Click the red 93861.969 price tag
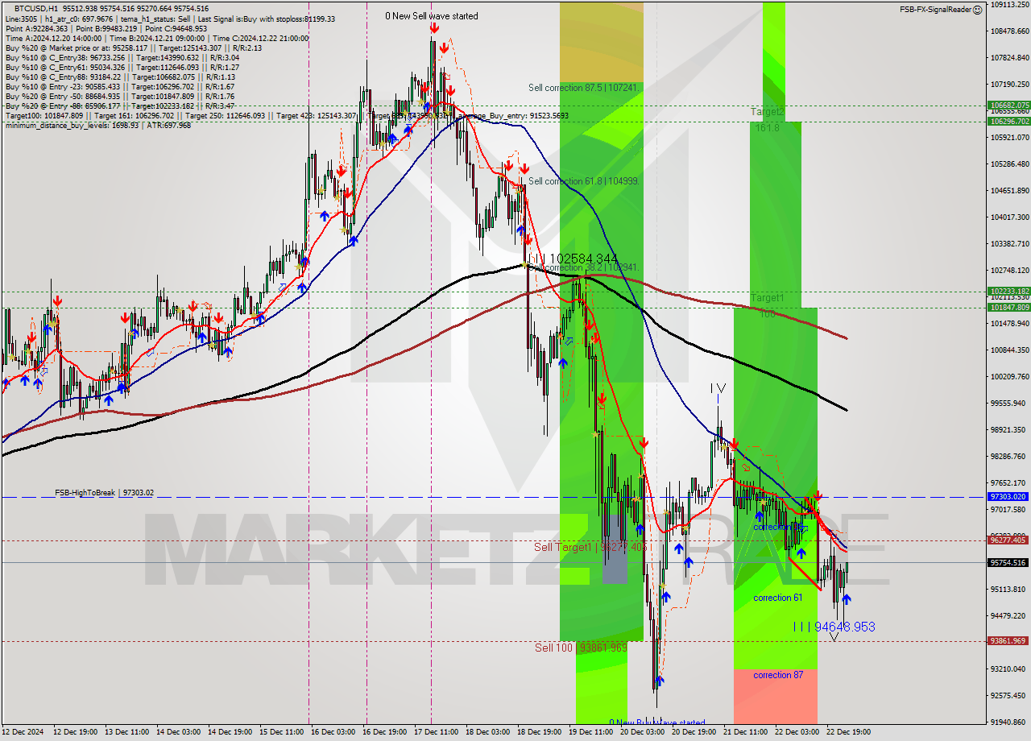The image size is (1031, 741). tap(1008, 641)
